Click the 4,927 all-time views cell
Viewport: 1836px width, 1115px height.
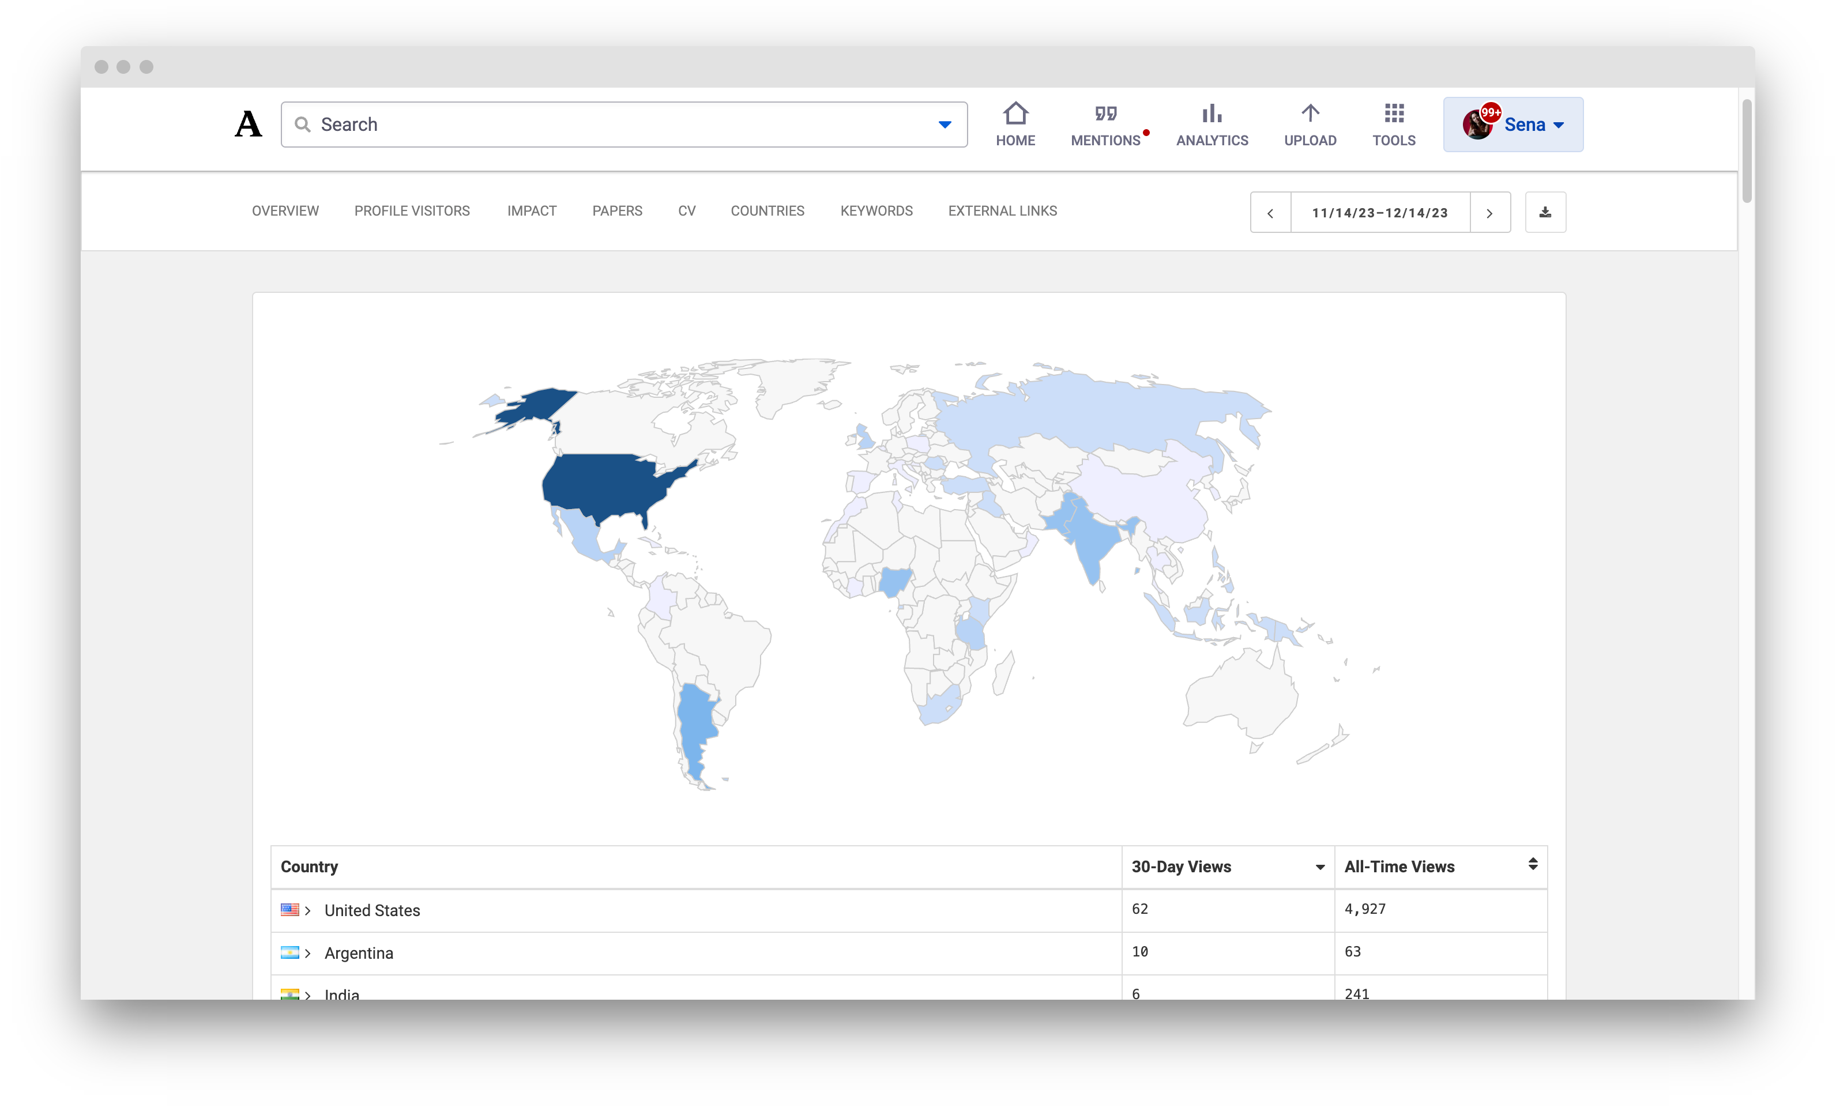click(x=1440, y=909)
